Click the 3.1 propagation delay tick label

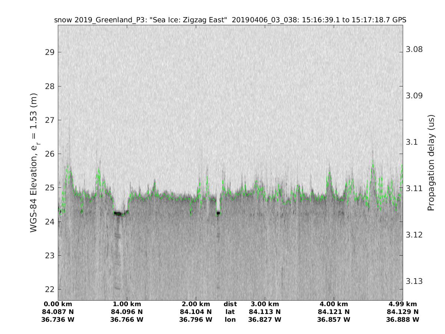tap(412, 142)
